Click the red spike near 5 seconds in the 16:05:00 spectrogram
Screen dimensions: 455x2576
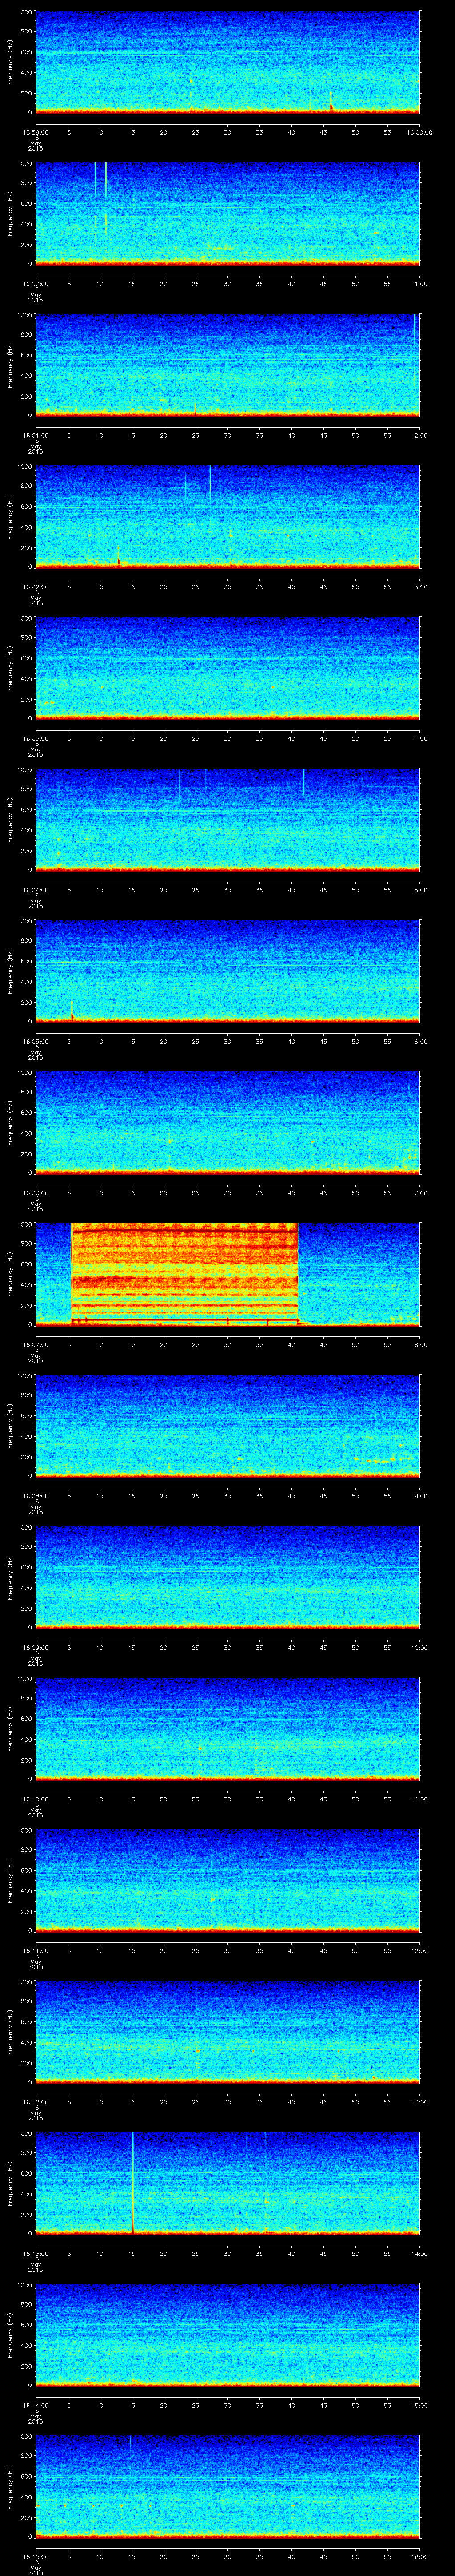72,1011
